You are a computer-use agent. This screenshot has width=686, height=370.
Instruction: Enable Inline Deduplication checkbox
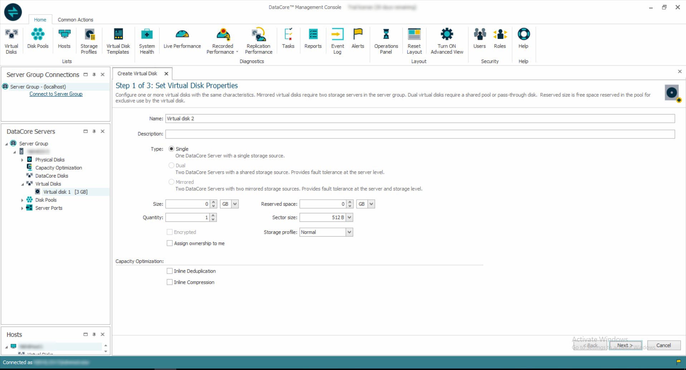tap(170, 271)
